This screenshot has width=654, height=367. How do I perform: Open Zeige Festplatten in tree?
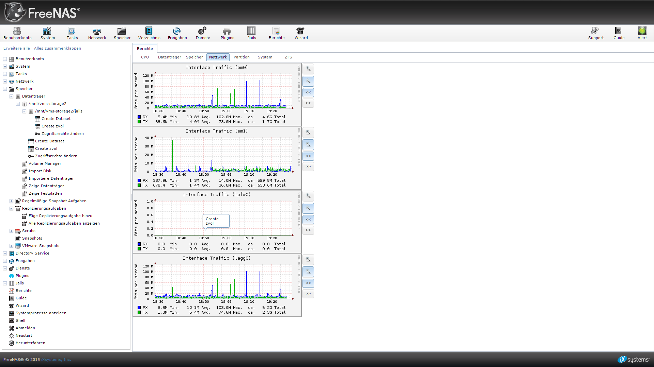45,193
